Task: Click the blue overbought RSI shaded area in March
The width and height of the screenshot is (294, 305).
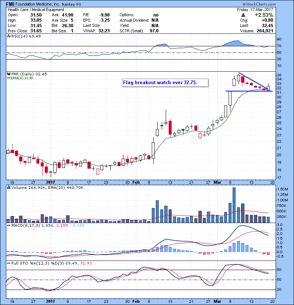Action: pyautogui.click(x=235, y=43)
